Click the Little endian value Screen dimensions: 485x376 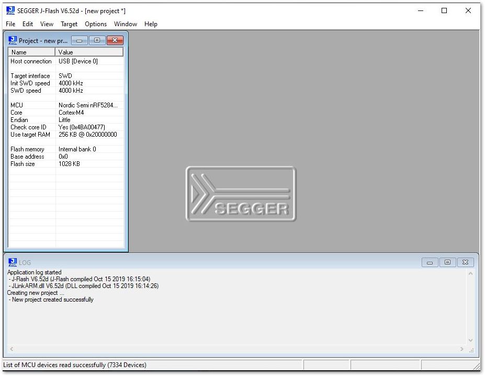64,120
